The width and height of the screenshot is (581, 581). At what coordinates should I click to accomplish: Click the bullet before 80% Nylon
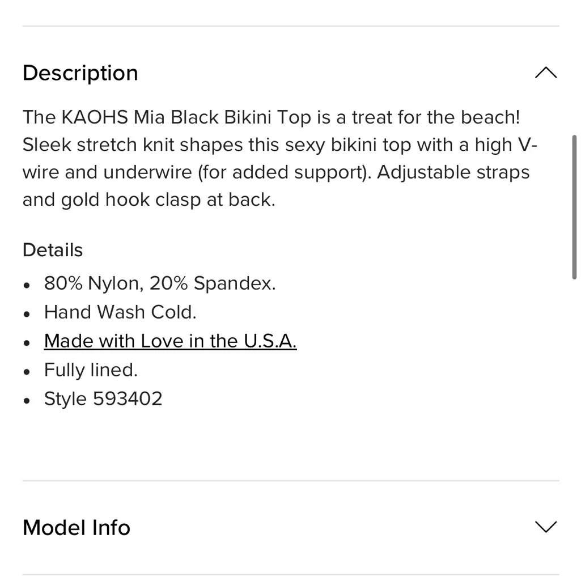(27, 285)
